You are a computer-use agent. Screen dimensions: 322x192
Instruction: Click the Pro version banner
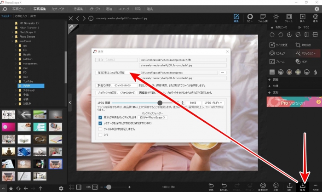[294, 102]
